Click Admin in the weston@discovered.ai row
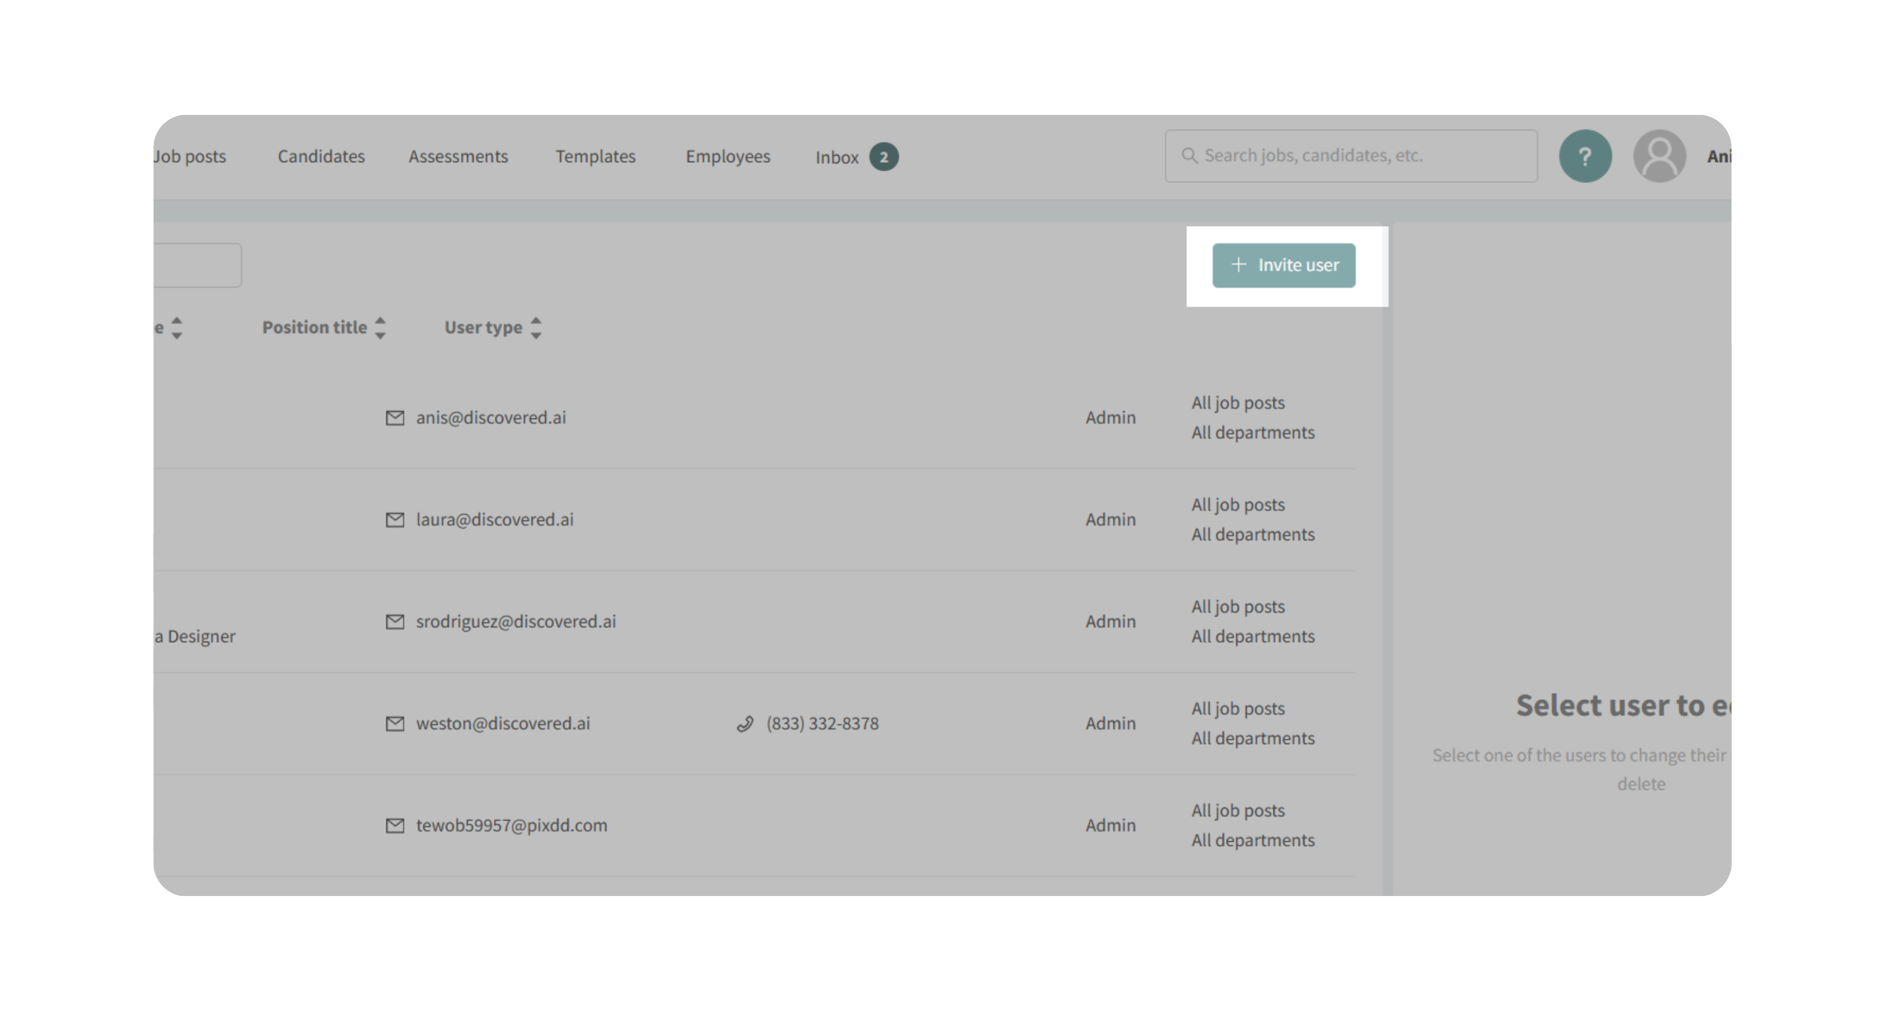This screenshot has height=1011, width=1885. point(1110,723)
